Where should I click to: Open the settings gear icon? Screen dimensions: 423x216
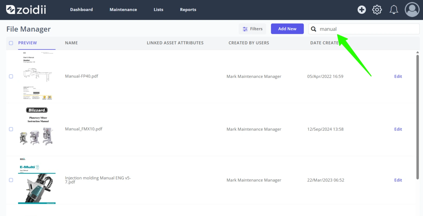pos(377,10)
